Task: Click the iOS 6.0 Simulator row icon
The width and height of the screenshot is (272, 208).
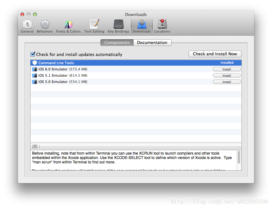Action: coord(35,69)
